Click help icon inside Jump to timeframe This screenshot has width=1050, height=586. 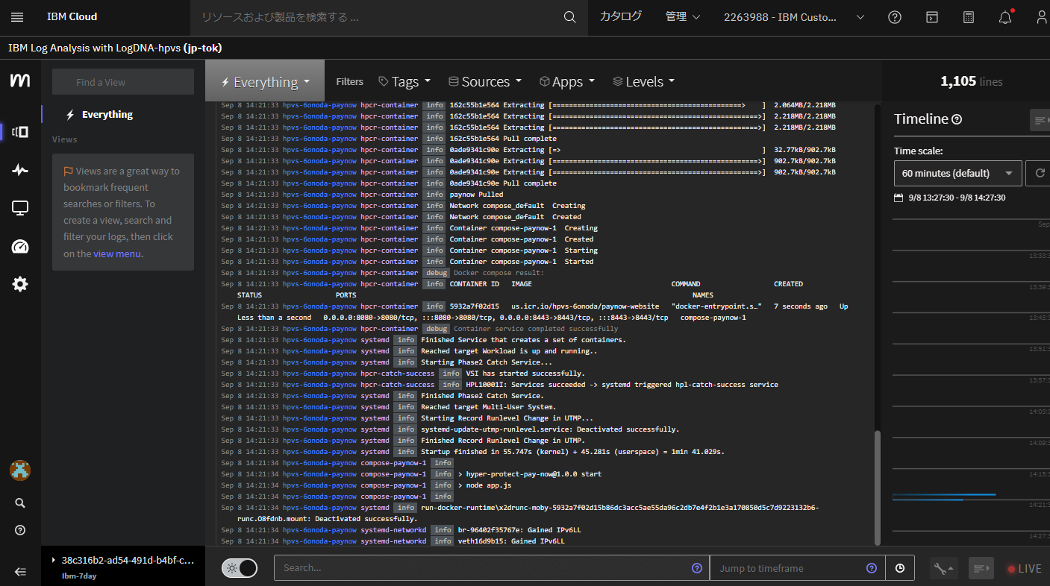872,568
